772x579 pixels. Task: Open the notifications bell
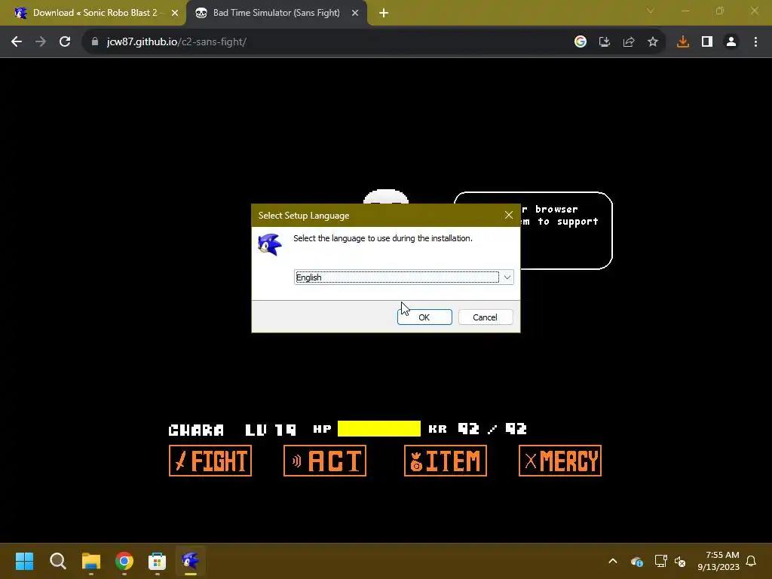tap(752, 561)
